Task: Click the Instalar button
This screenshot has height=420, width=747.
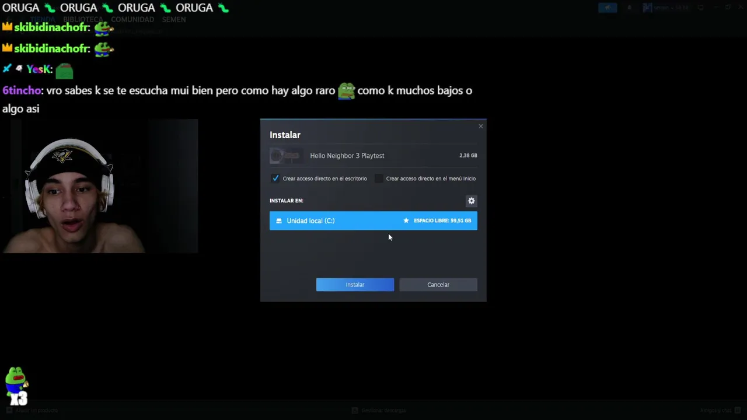Action: 355,285
